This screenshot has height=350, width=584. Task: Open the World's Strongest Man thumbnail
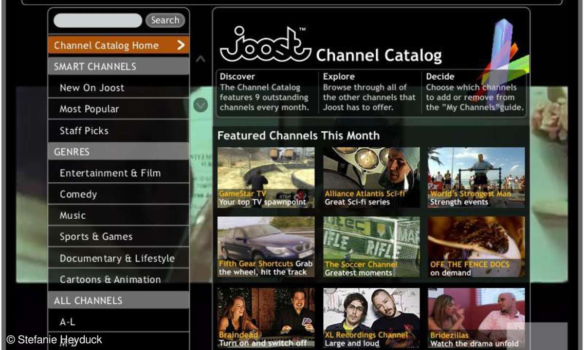coord(476,177)
